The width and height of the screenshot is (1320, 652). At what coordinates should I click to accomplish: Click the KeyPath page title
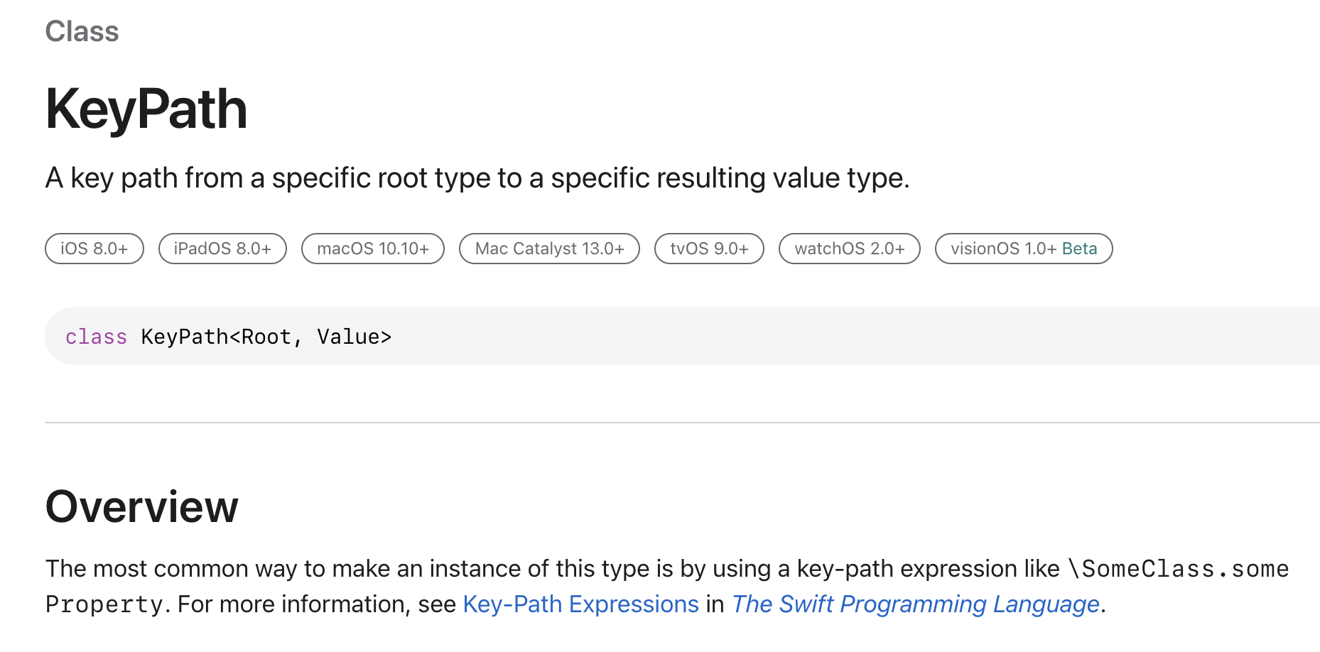146,109
